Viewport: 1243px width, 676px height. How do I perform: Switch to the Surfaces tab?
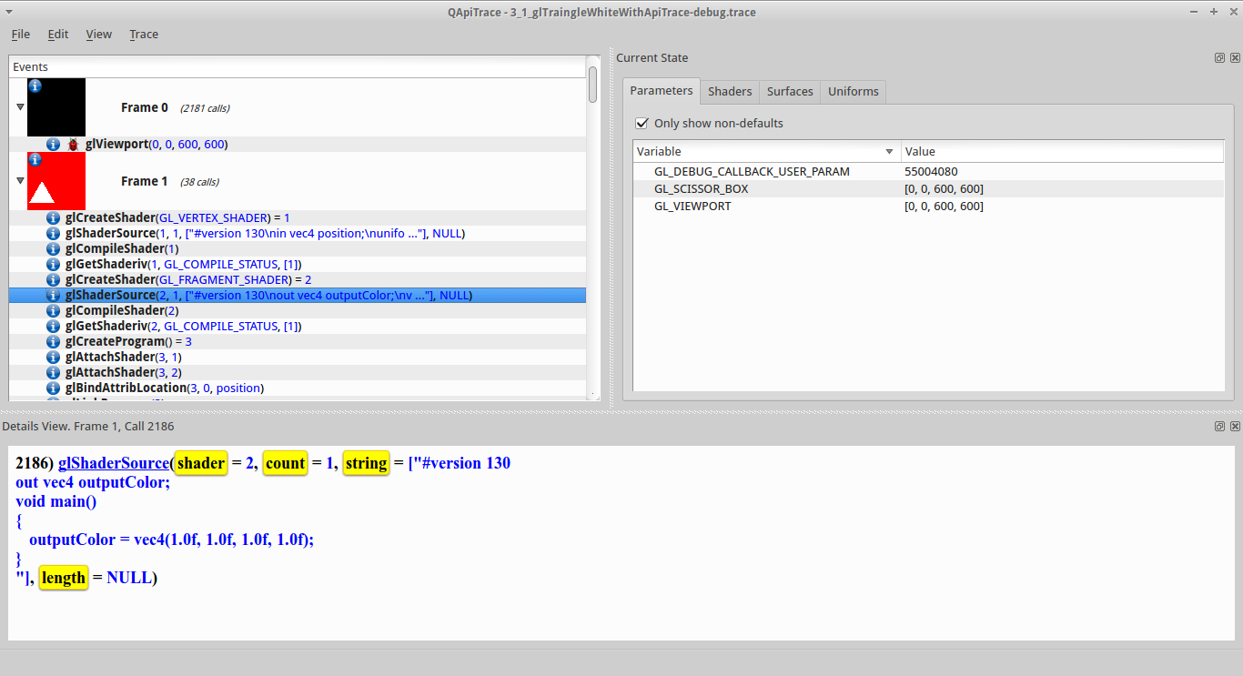[790, 91]
